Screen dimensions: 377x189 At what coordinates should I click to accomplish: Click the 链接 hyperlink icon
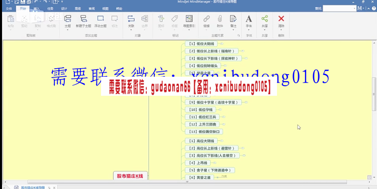(x=207, y=19)
